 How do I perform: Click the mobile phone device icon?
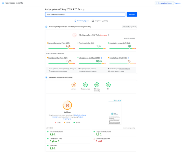click(75, 21)
